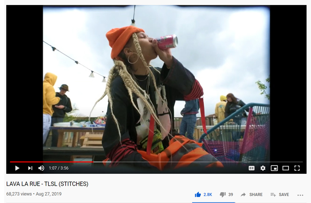Click the share arrow icon
Viewport: 311px width, 203px height.
click(x=243, y=195)
